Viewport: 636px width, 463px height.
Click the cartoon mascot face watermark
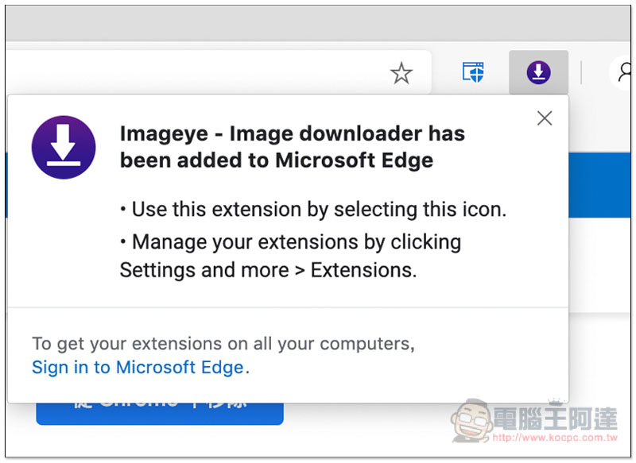click(x=471, y=420)
